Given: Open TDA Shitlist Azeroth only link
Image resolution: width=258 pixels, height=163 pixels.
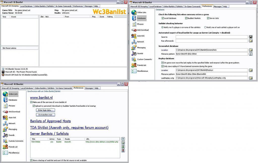Looking at the screenshot, I should (69, 128).
